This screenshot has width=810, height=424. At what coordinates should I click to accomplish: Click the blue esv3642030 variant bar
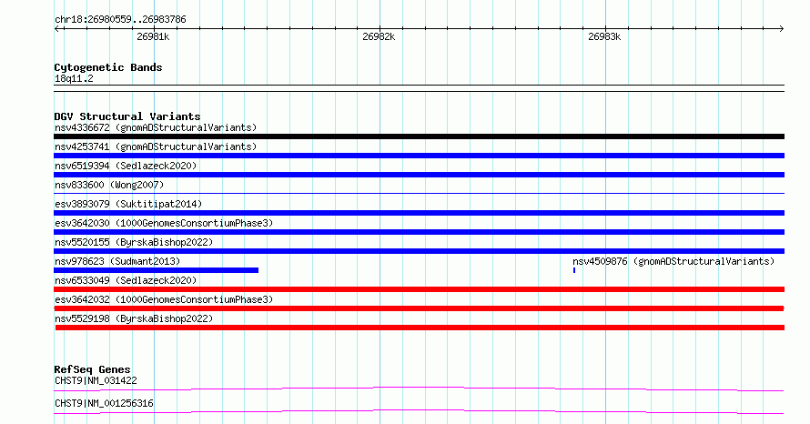pos(419,232)
